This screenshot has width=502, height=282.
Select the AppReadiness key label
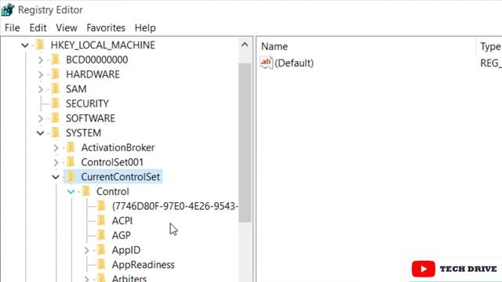tap(143, 265)
